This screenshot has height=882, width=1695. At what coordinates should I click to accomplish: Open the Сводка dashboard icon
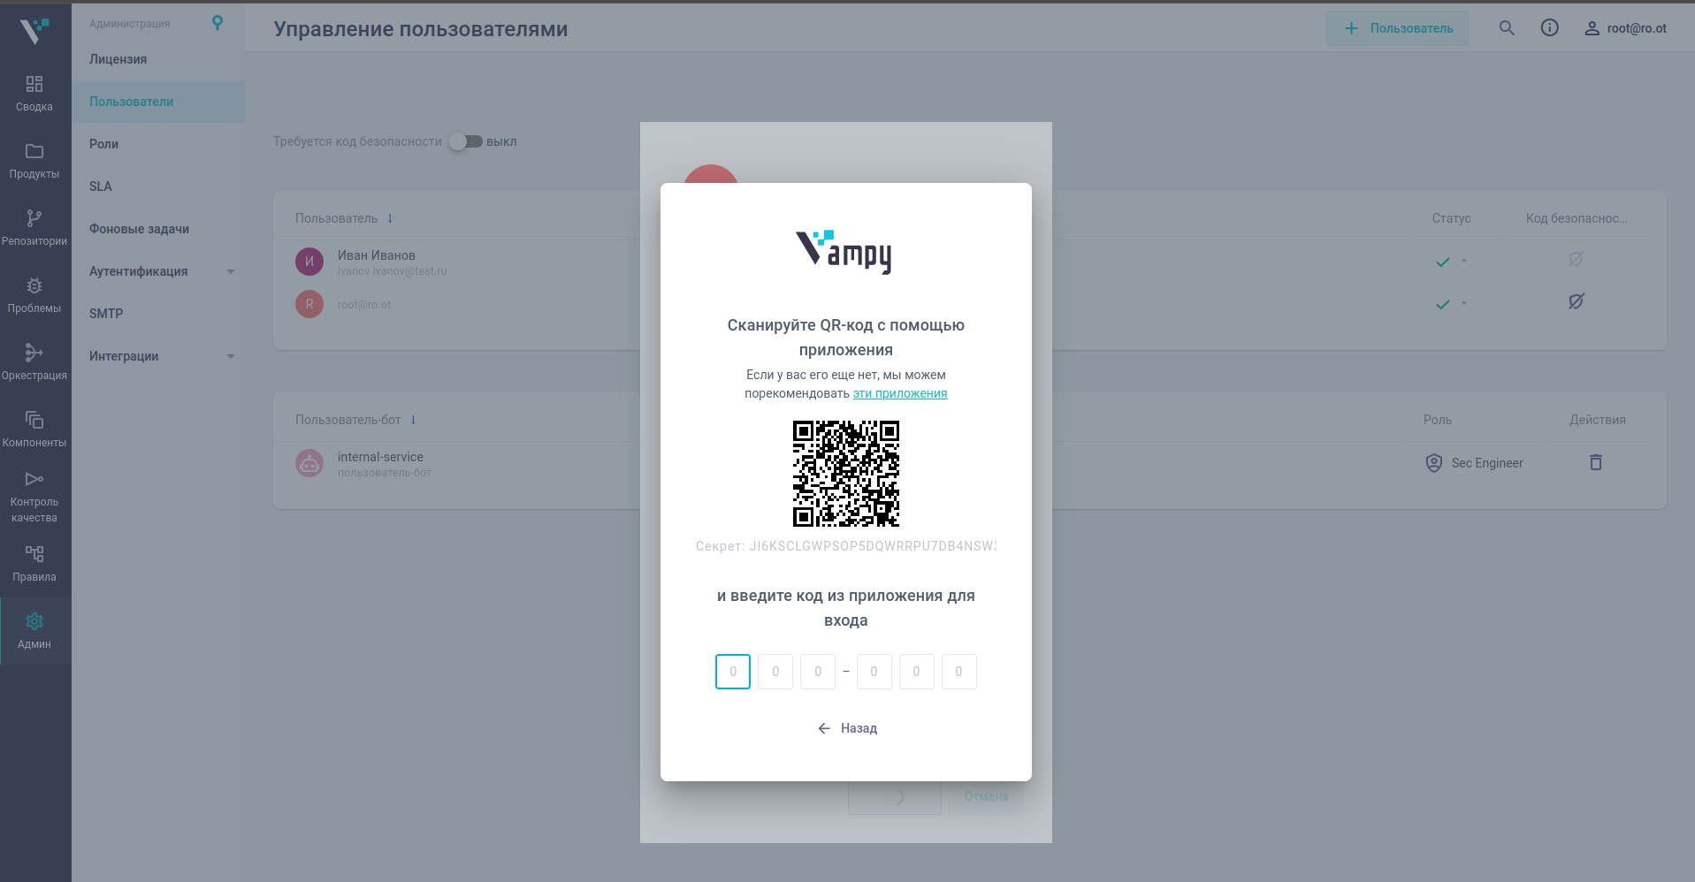pos(34,85)
